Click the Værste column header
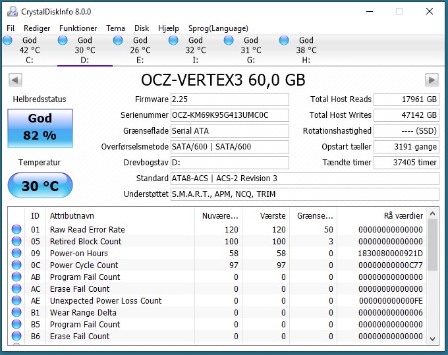 (x=266, y=215)
